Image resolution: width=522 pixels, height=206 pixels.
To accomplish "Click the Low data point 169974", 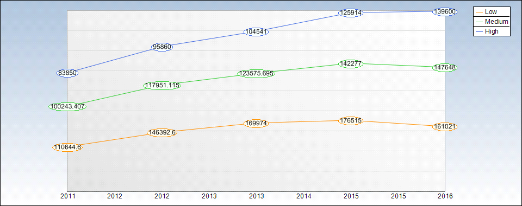I will pyautogui.click(x=256, y=124).
